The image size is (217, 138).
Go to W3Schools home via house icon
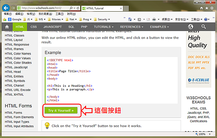click(7, 27)
